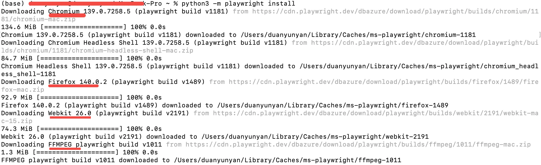The width and height of the screenshot is (541, 165).
Task: Click the "134.6 MiB" size text
Action: [x=19, y=27]
